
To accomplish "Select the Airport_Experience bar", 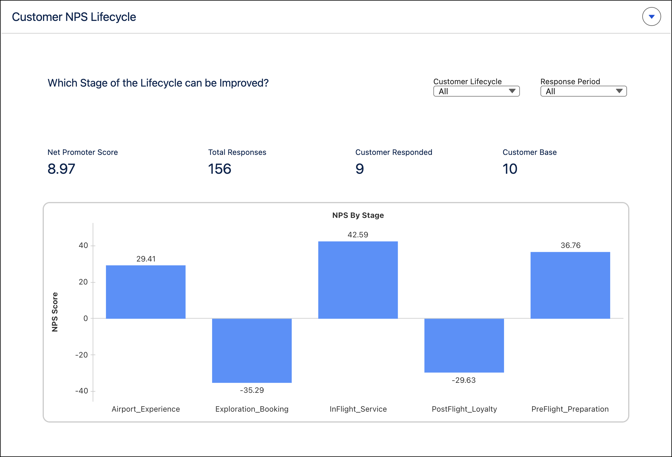I will pos(146,292).
